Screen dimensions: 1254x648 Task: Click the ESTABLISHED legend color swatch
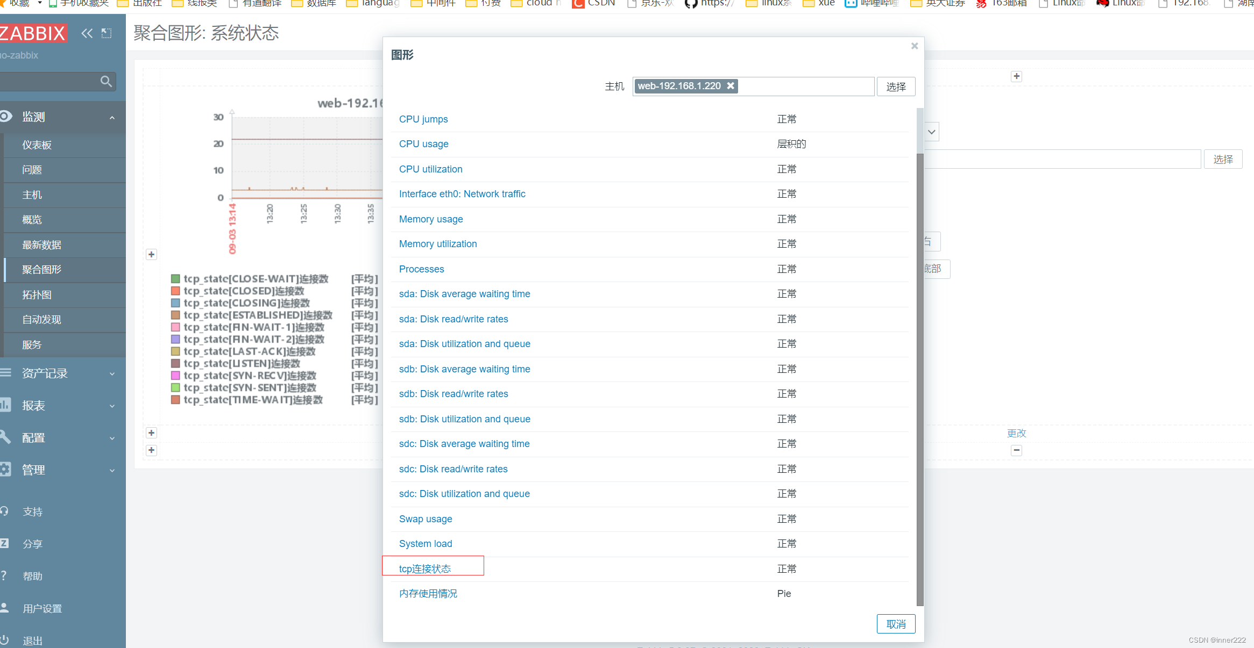(175, 315)
